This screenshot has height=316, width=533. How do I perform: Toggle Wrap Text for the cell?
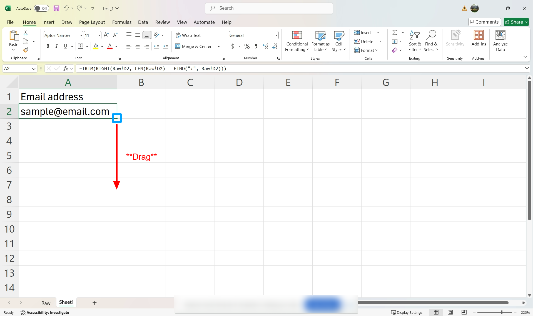coord(188,35)
